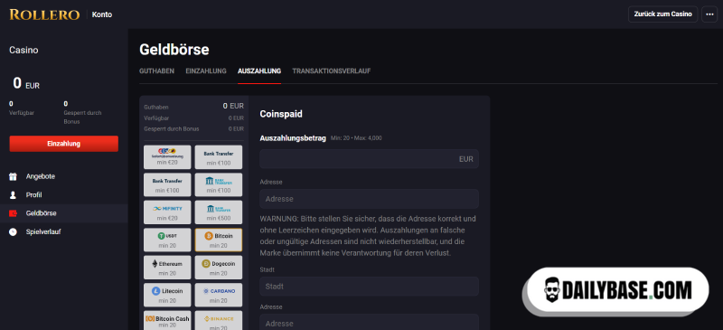Click the Auszahlungsbetrag EUR amount field
Screen dimensions: 723x330
369,159
